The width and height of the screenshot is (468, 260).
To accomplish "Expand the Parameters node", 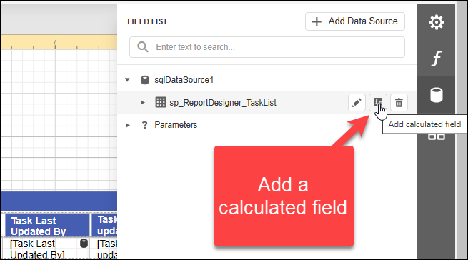I will click(x=127, y=125).
